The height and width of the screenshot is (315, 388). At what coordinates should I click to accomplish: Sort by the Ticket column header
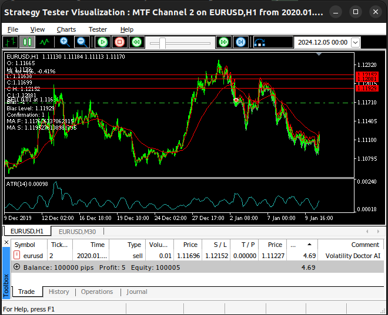click(59, 245)
